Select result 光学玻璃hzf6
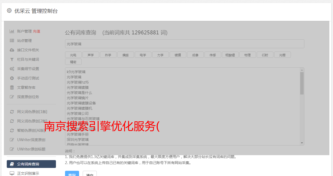Screen dimensions: 333x176 coord(78,82)
